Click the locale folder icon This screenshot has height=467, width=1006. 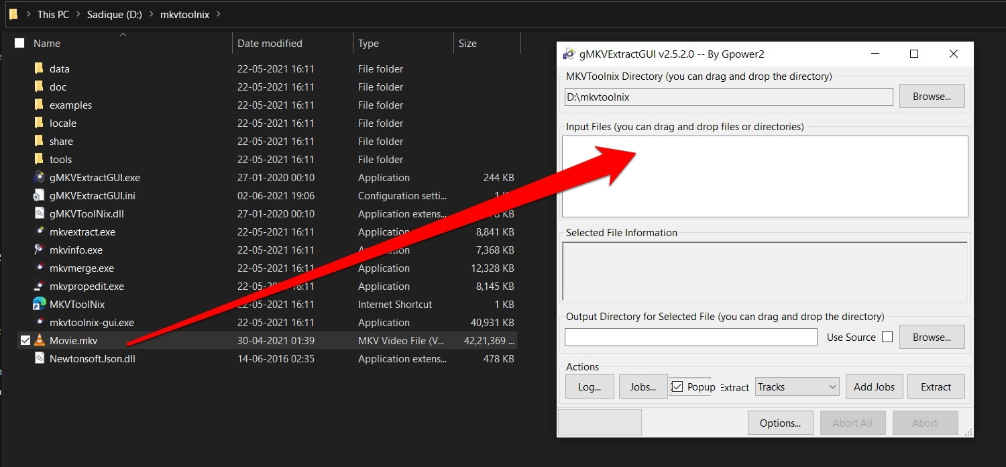[39, 123]
